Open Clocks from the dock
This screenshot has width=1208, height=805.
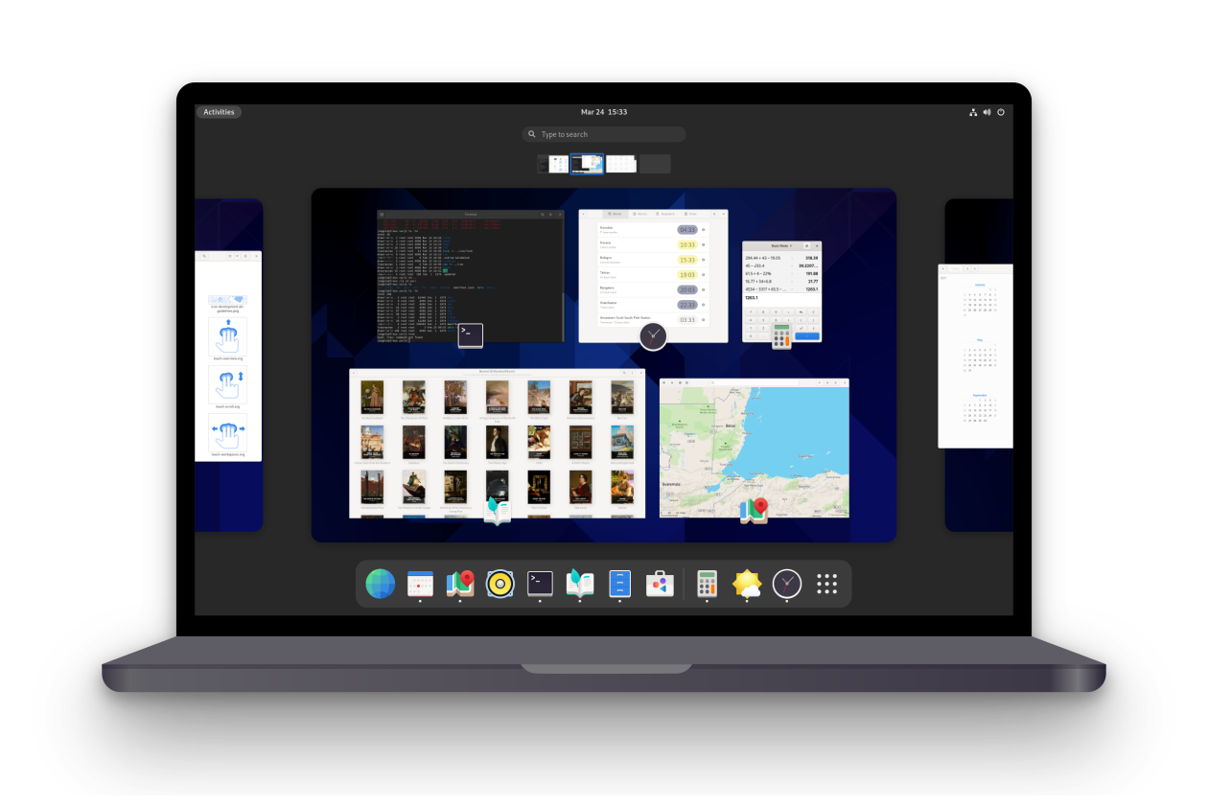coord(787,584)
